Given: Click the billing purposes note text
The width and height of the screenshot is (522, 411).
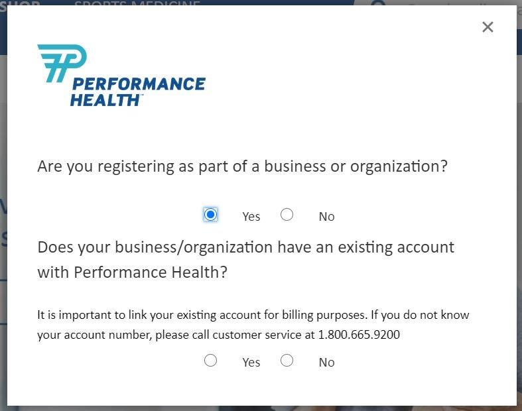Looking at the screenshot, I should click(x=253, y=315).
